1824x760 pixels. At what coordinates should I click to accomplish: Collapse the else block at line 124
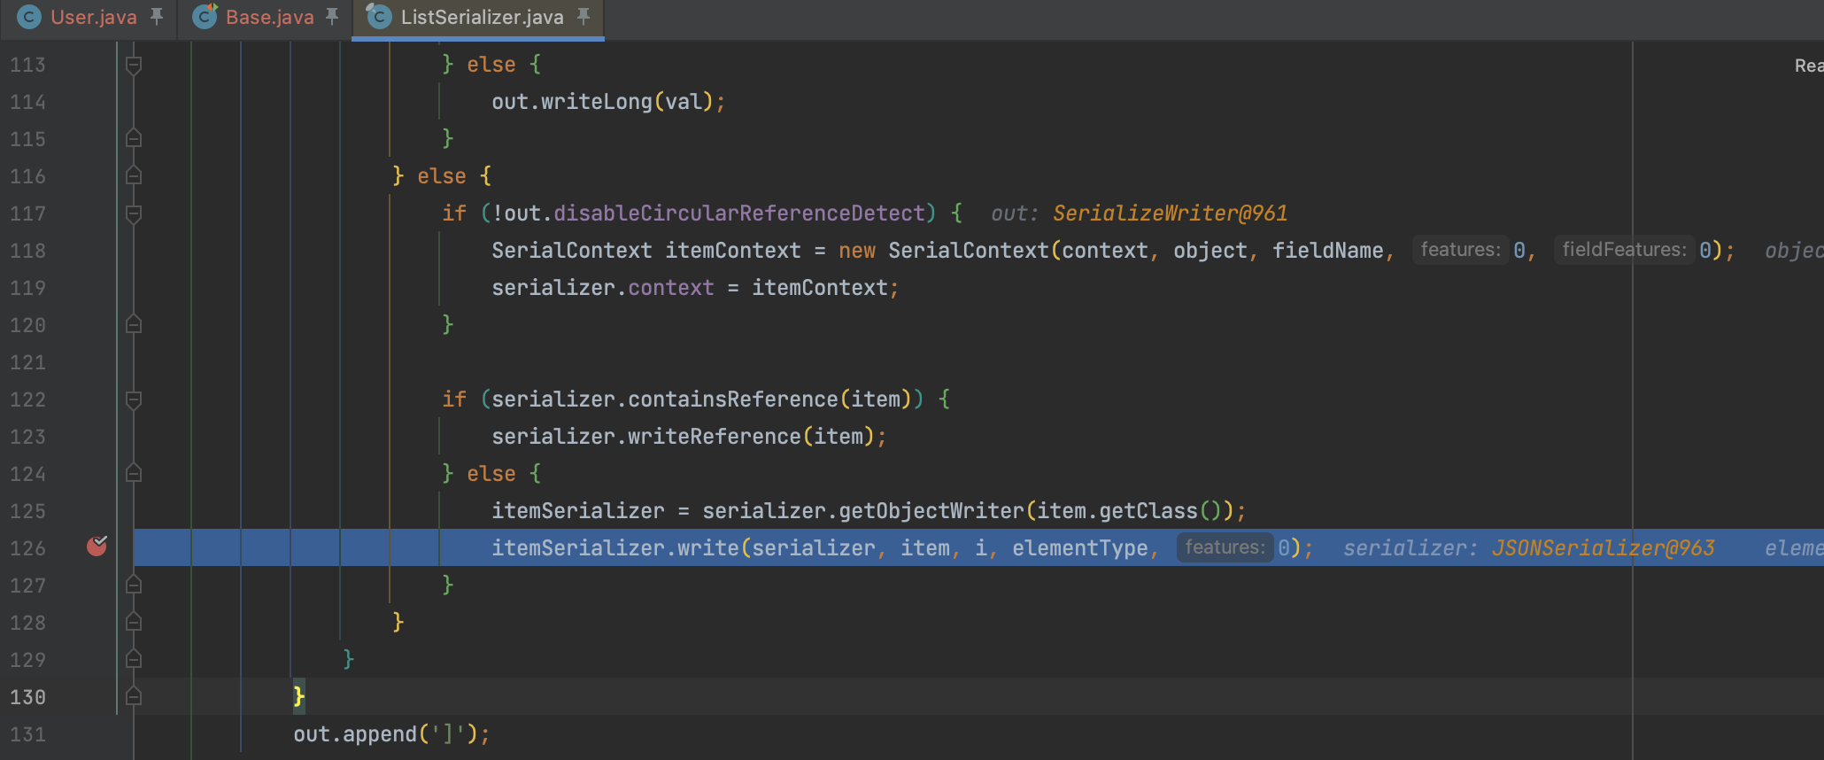[x=134, y=473]
